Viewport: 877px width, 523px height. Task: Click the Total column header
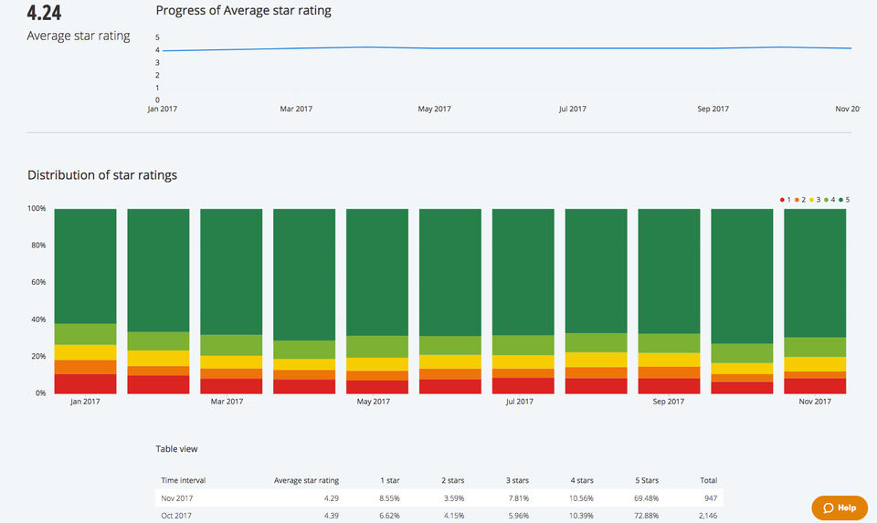(x=708, y=480)
